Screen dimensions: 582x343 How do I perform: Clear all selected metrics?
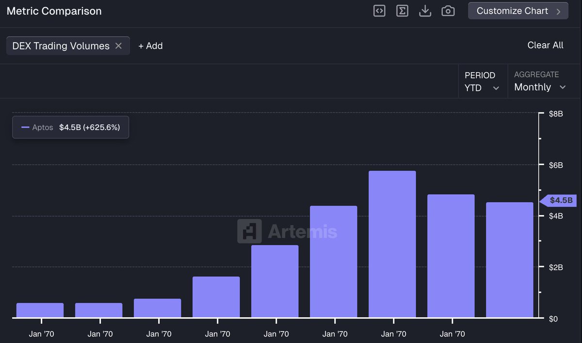click(x=545, y=45)
